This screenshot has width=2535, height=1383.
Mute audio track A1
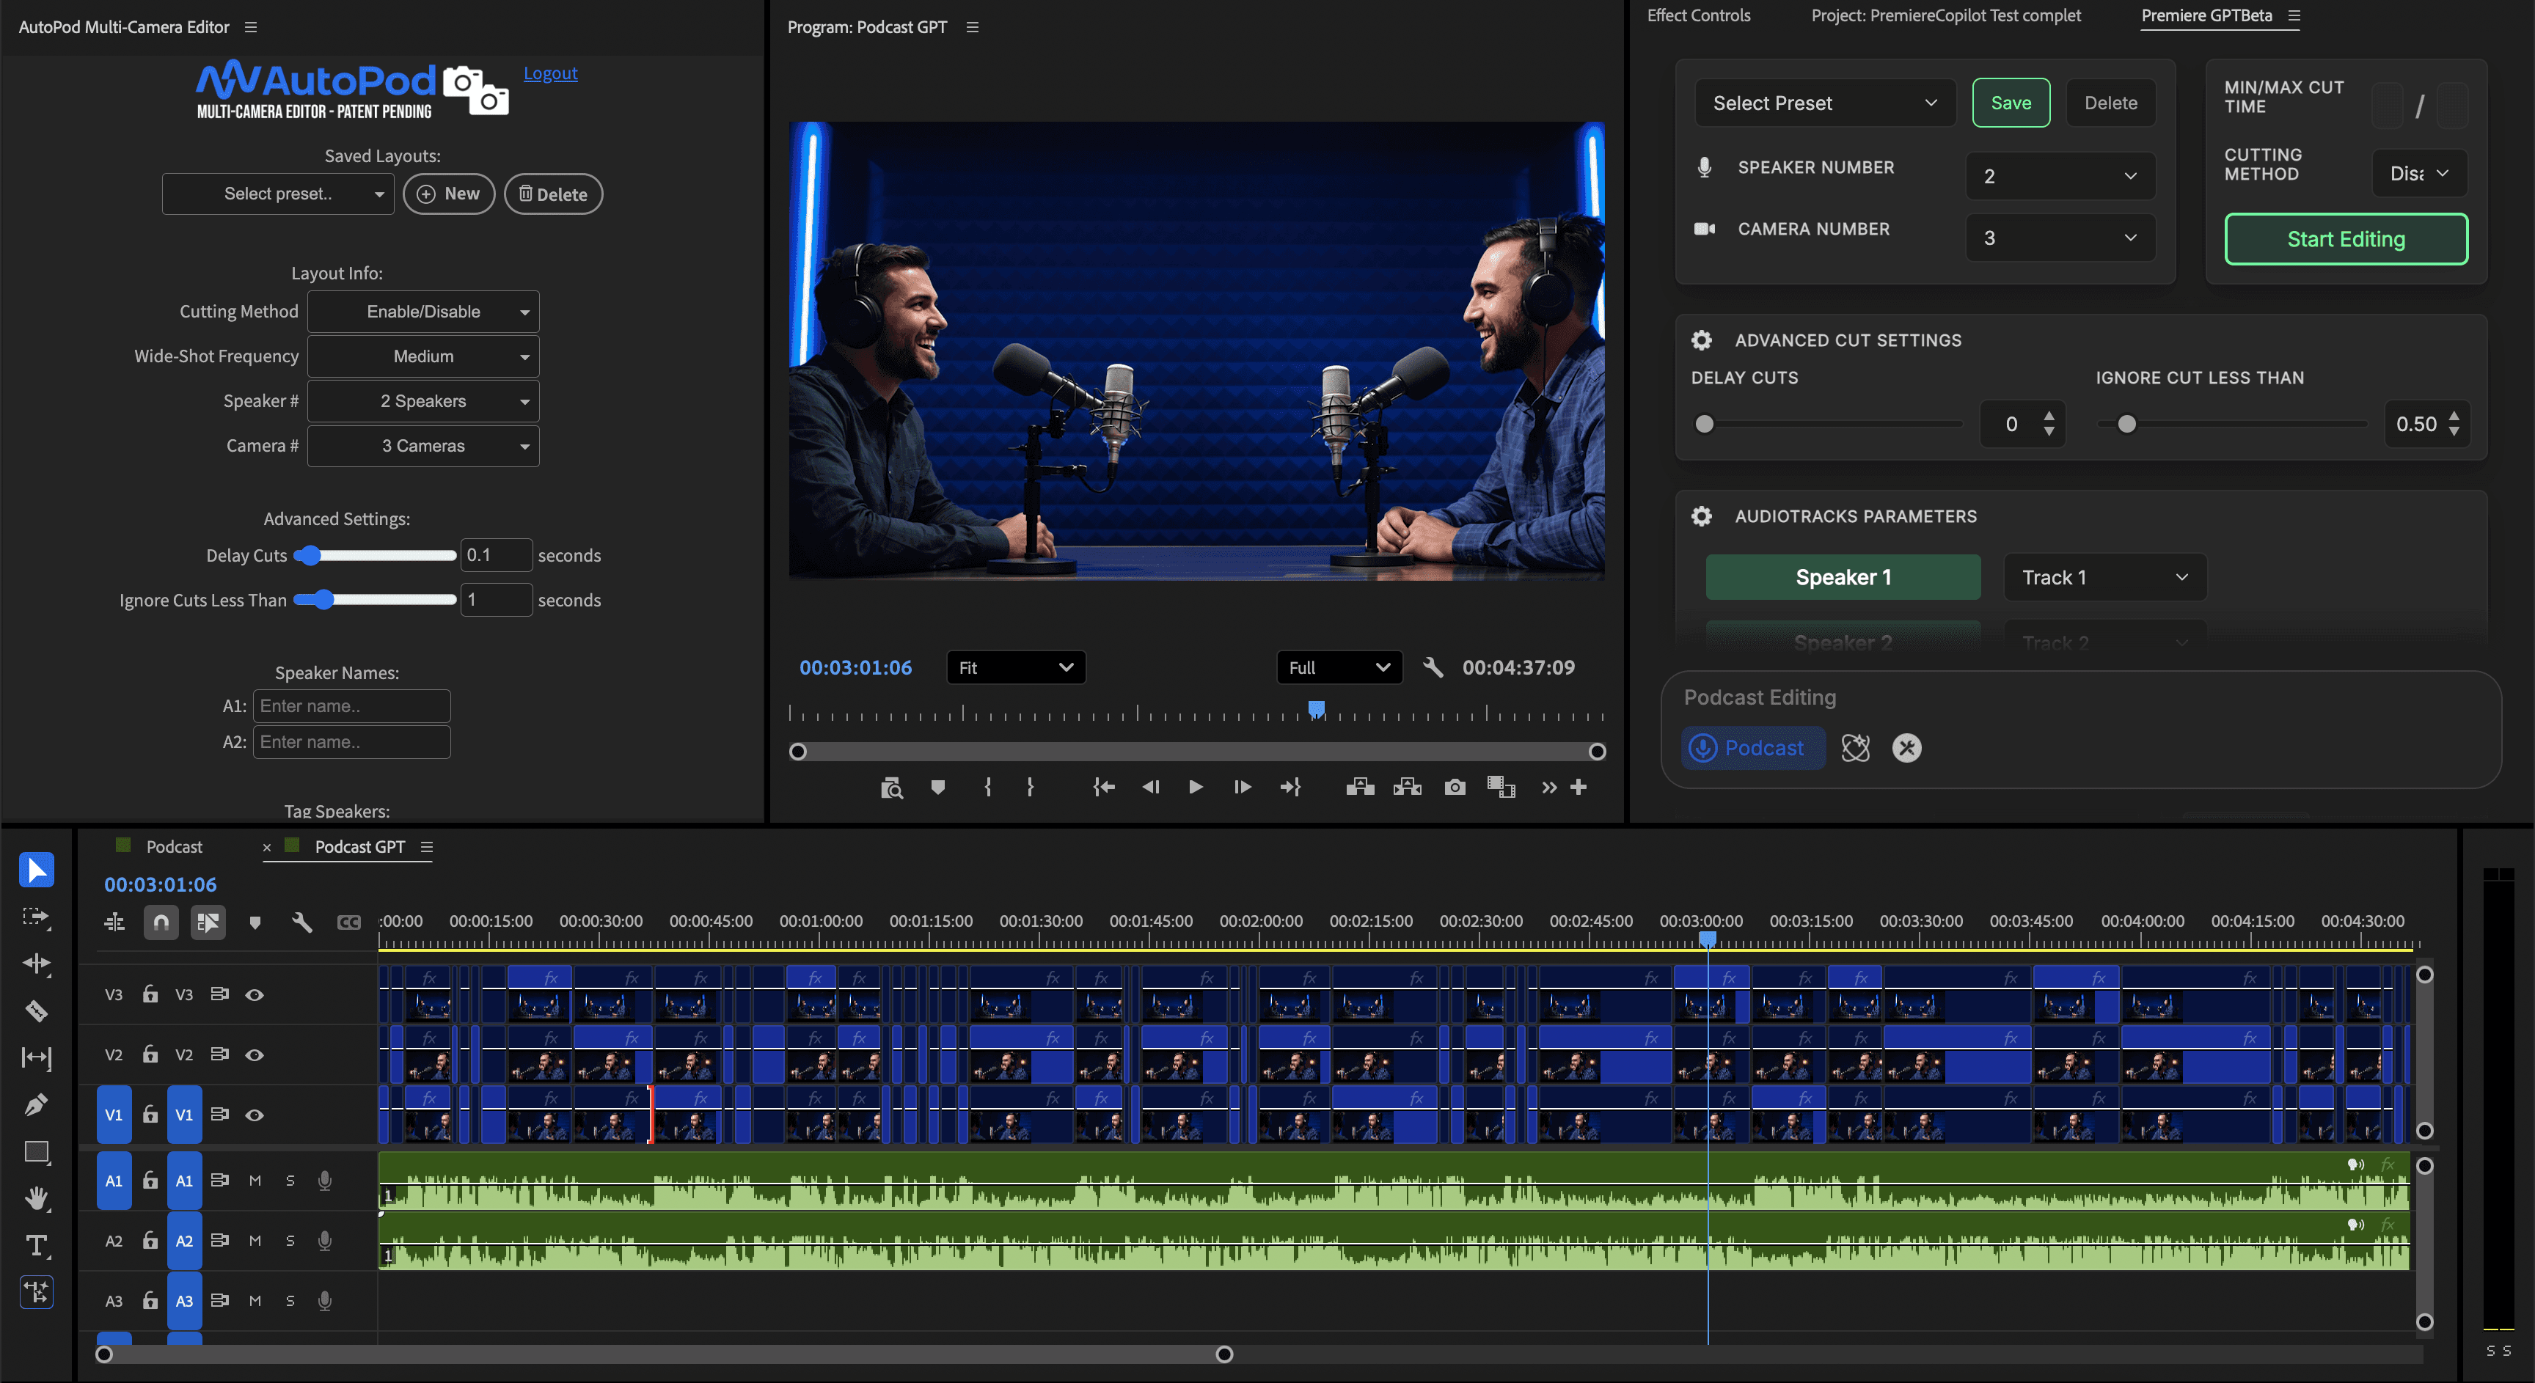point(255,1181)
